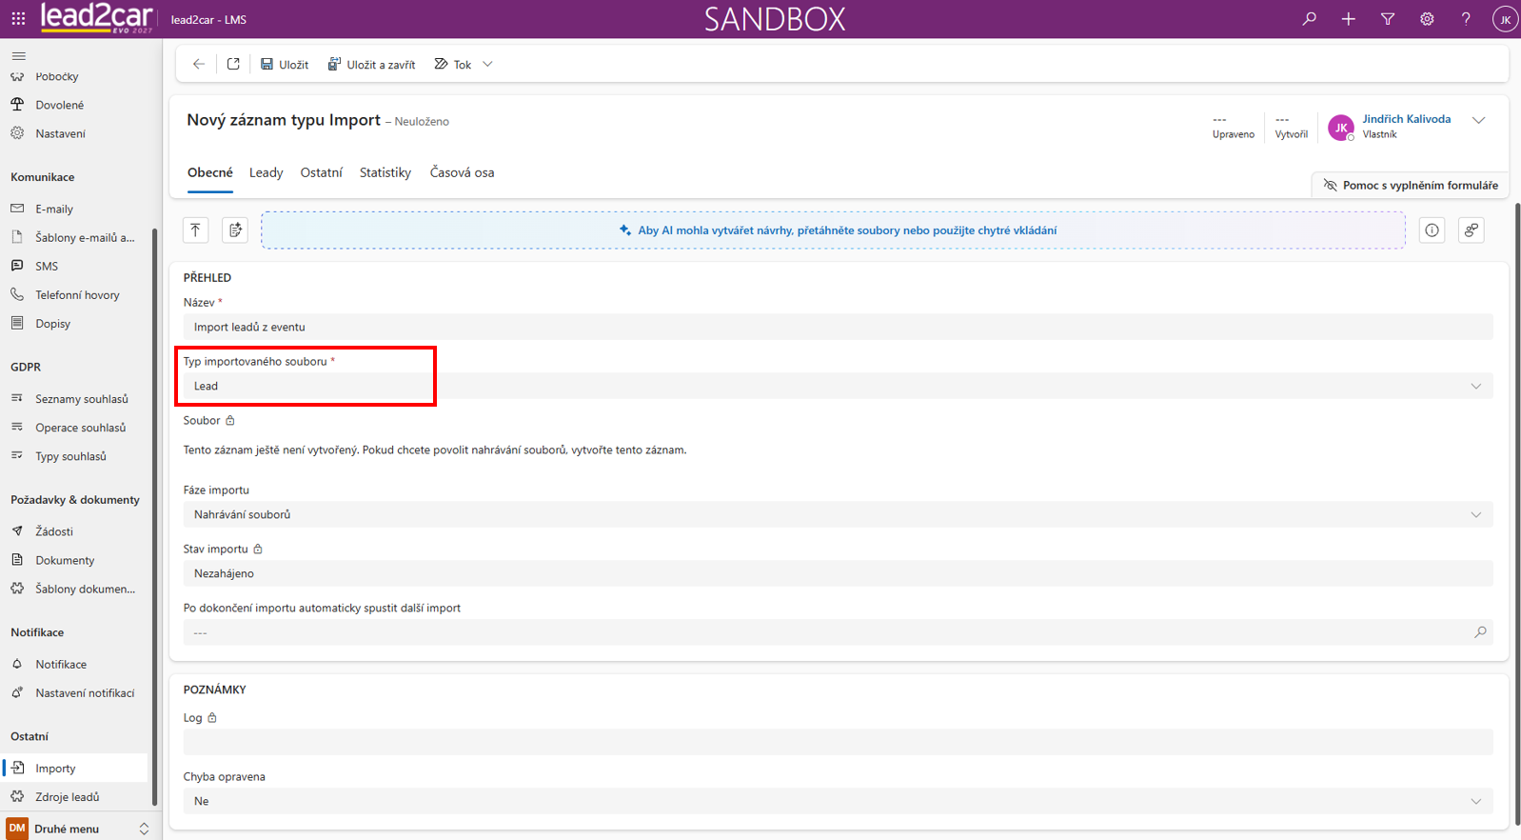Click the icon right of the info circle
Viewport: 1521px width, 840px height.
tap(1472, 230)
